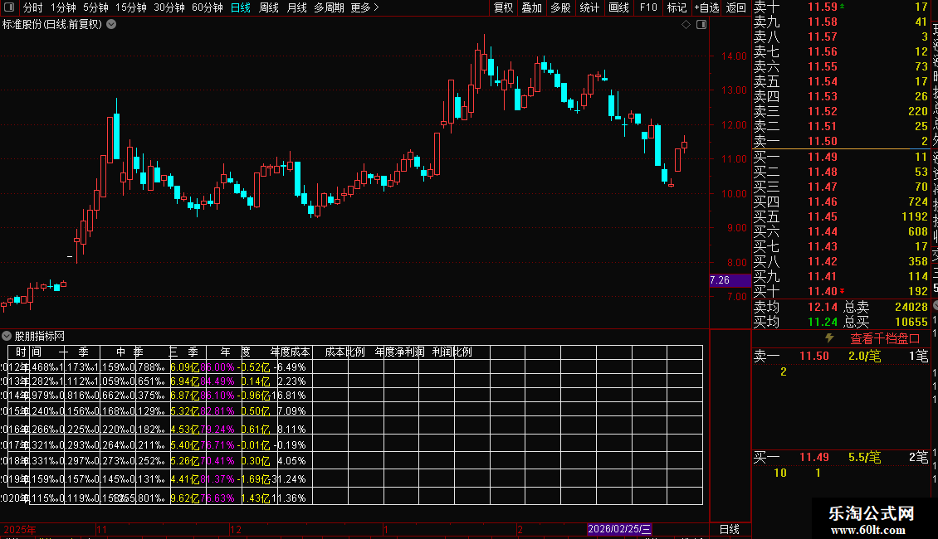The image size is (938, 539).
Task: Select the 卖五 11.54 order row
Action: point(841,81)
